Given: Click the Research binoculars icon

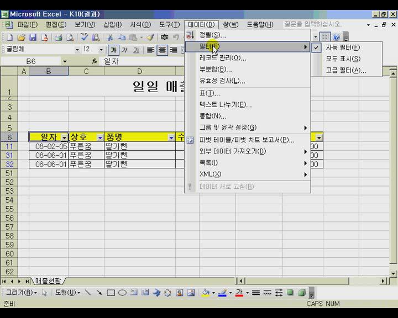Looking at the screenshot, I should pyautogui.click(x=96, y=38).
